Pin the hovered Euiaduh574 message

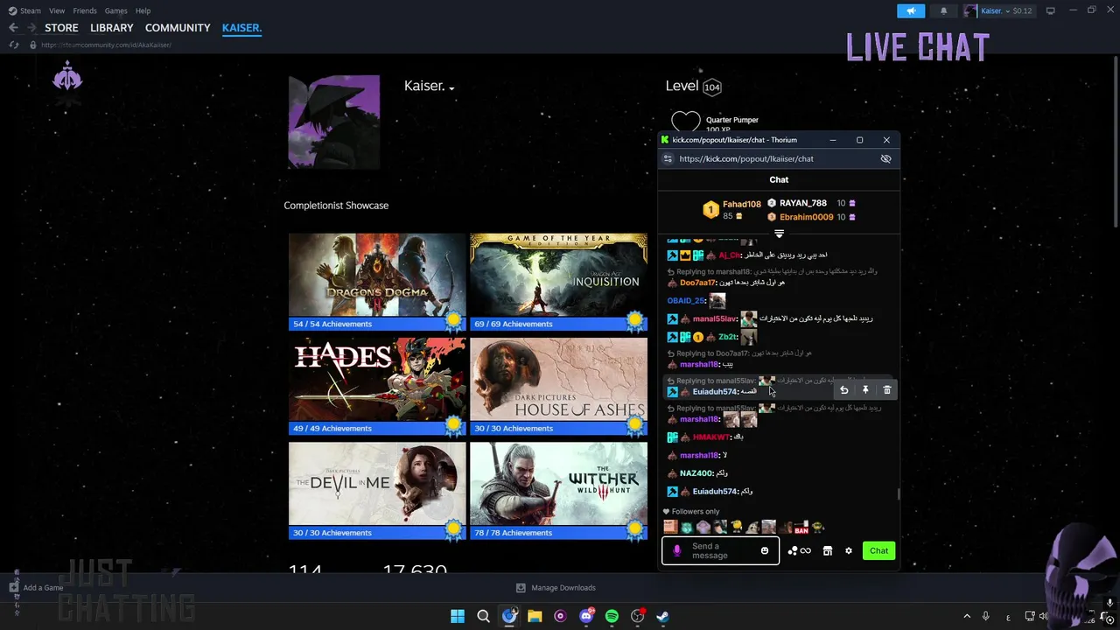coord(865,390)
